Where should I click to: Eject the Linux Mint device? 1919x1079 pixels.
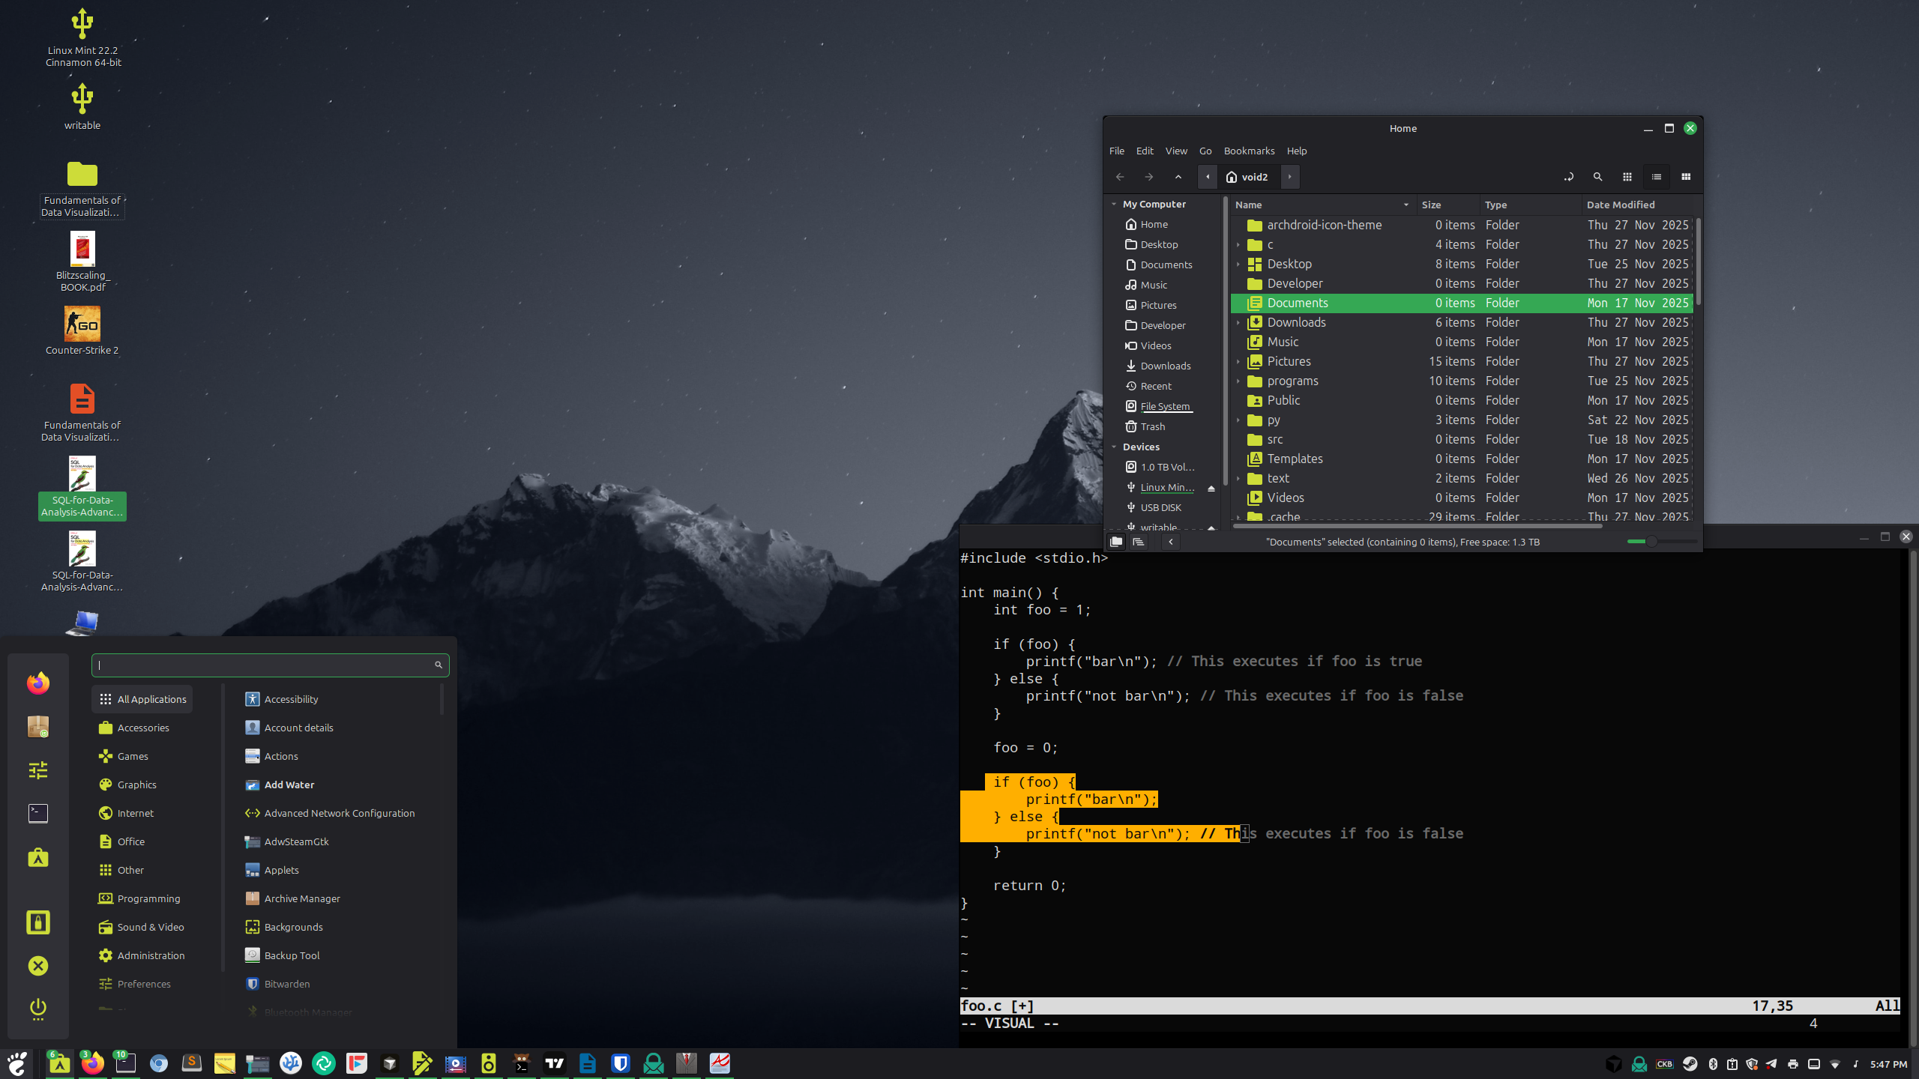point(1211,488)
